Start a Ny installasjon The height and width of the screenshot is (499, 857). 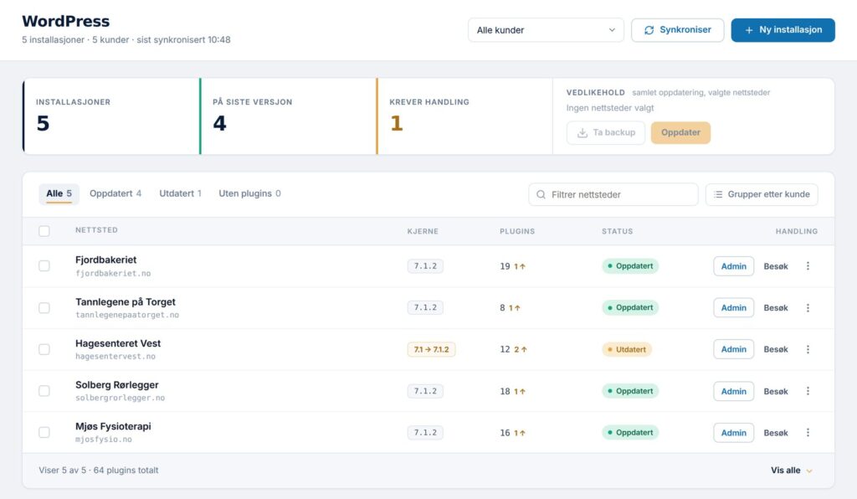click(783, 30)
